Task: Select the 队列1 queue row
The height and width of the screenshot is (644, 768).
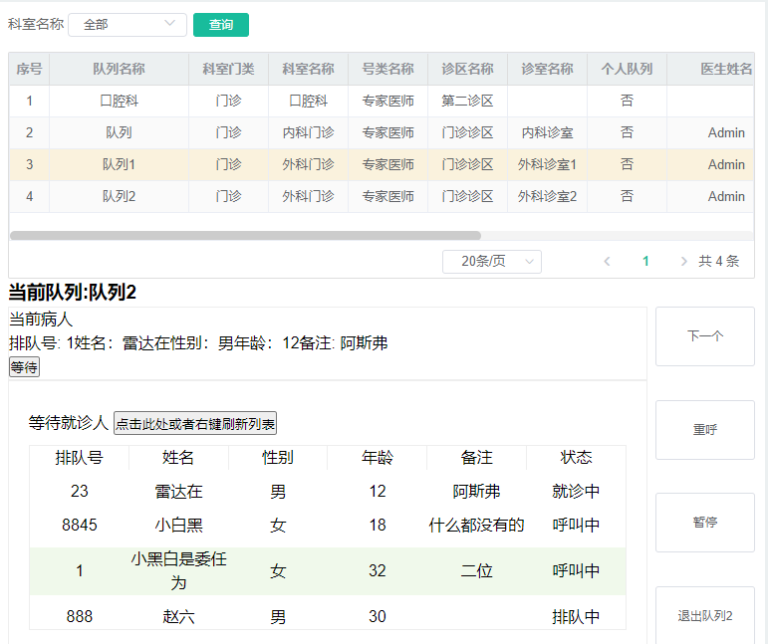Action: [382, 164]
